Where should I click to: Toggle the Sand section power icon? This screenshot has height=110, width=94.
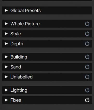pos(87,67)
